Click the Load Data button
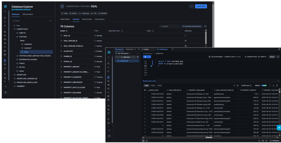This screenshot has width=281, height=143. (x=201, y=6)
